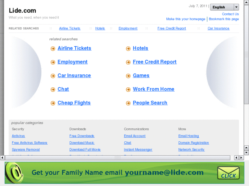
Task: Click the orange arrow icon beside Car Insurance
Action: click(x=53, y=76)
